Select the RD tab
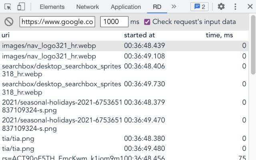The width and height of the screenshot is (256, 160). click(157, 7)
